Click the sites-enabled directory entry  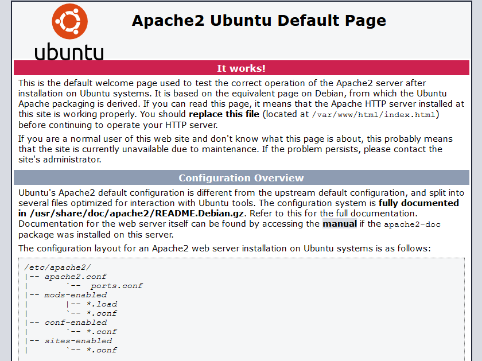click(x=77, y=341)
